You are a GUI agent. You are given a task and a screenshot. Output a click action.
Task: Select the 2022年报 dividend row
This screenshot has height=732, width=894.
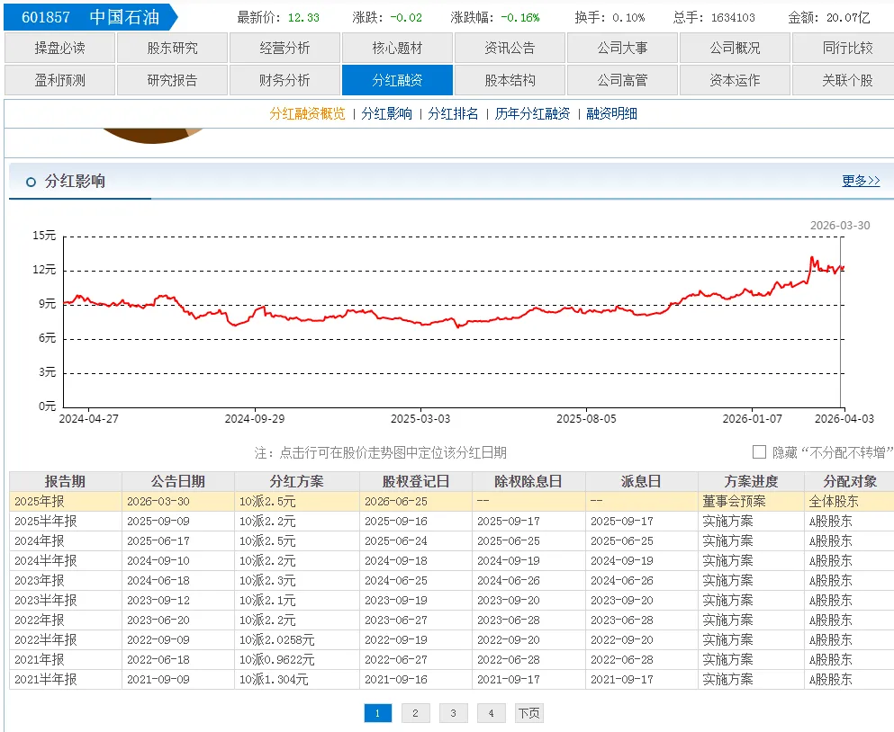(452, 620)
